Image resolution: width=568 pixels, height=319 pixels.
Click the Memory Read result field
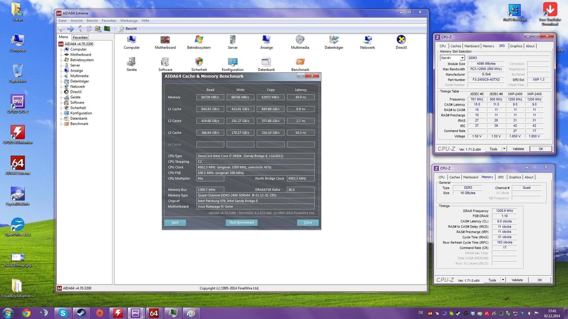coord(210,97)
